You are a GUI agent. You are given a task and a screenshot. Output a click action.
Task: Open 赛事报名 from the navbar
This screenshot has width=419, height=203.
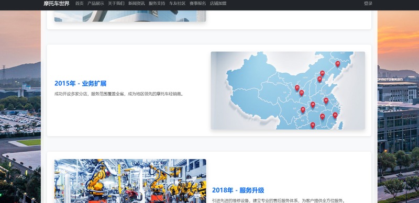click(x=198, y=4)
